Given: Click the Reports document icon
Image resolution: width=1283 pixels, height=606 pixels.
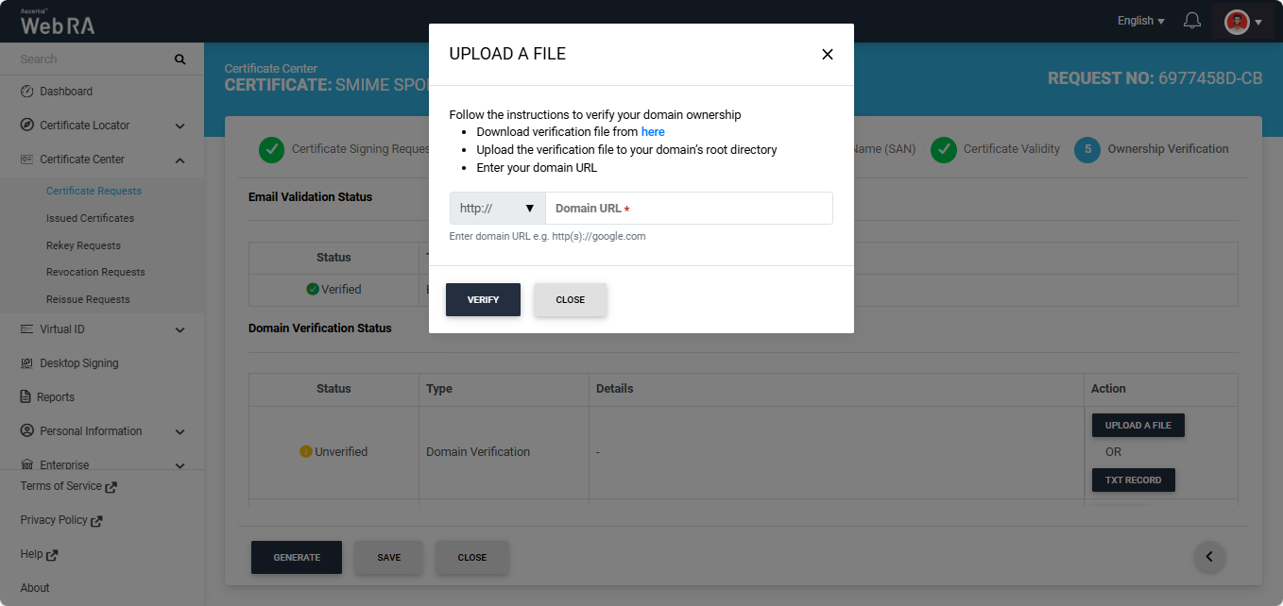Looking at the screenshot, I should pos(26,397).
